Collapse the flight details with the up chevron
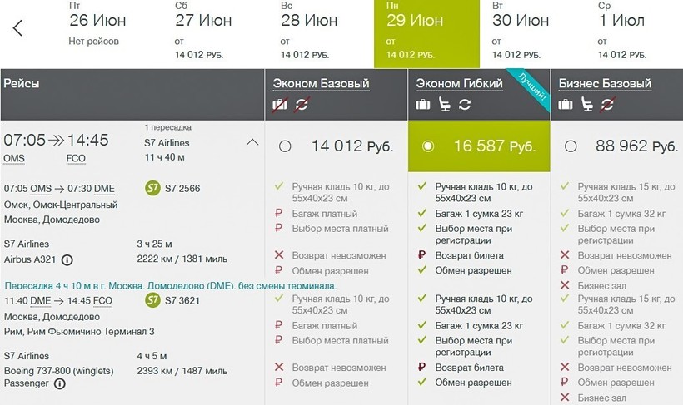The height and width of the screenshot is (405, 683). [x=252, y=142]
